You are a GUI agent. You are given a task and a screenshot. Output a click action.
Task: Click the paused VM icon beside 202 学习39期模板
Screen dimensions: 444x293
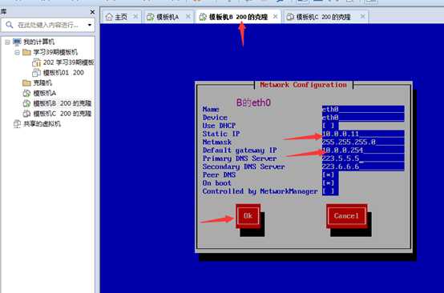[37, 62]
